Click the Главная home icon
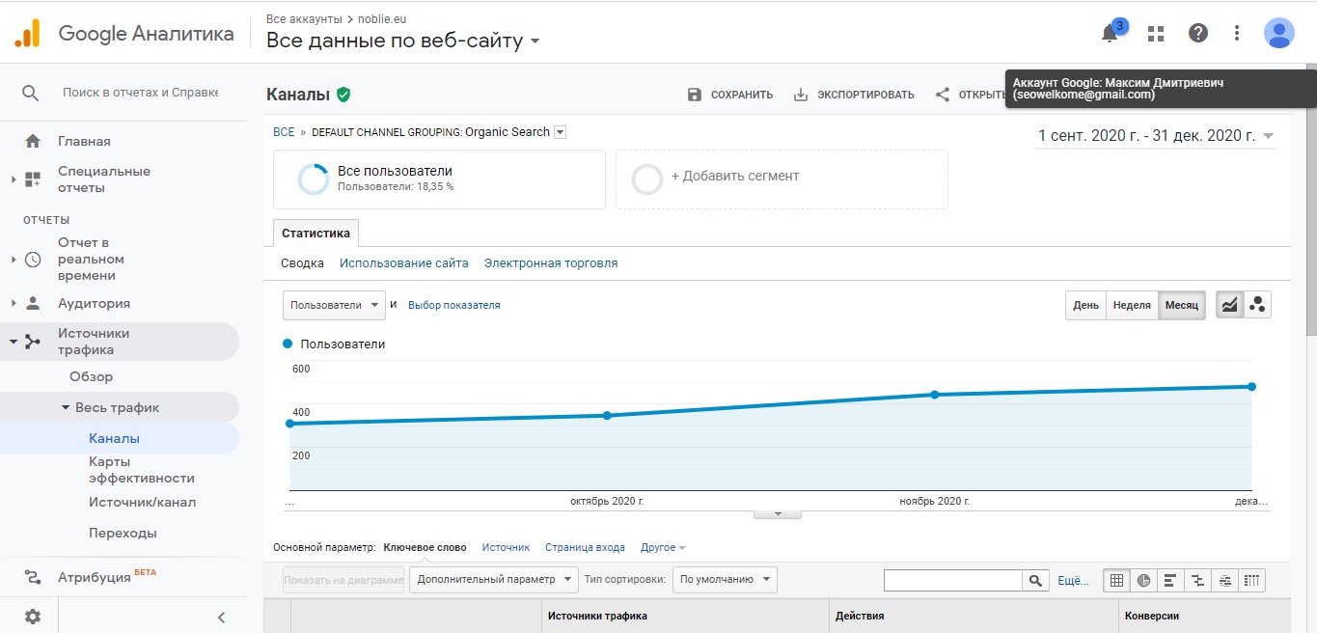Screen dimensions: 1317x633 [33, 141]
